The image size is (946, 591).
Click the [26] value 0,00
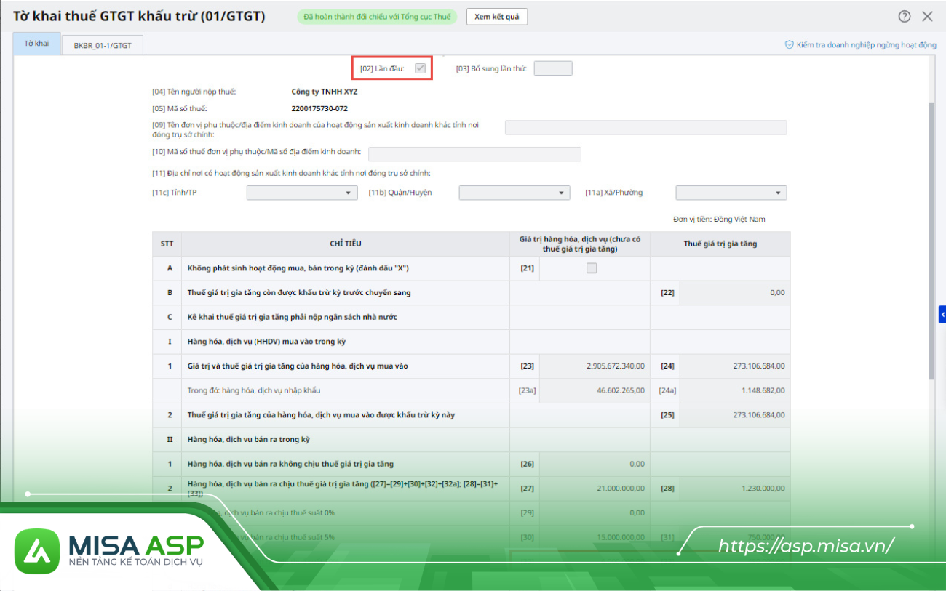click(637, 464)
